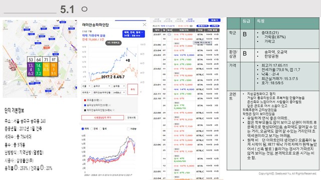Select the 매매 radio button
This screenshot has width=321, height=180.
(83, 129)
